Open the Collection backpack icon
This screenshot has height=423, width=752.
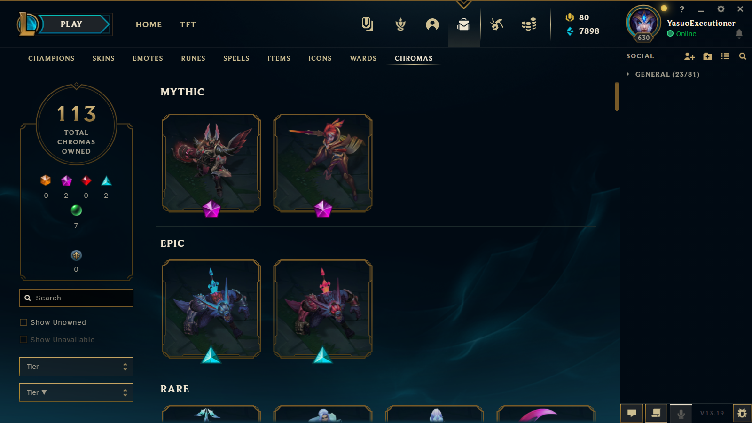click(464, 24)
